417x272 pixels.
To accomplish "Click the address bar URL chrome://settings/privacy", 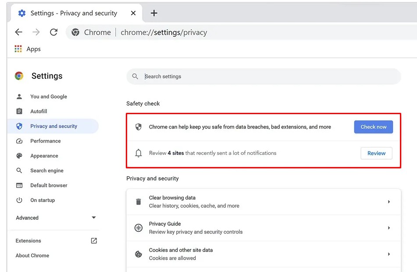I will (x=164, y=32).
